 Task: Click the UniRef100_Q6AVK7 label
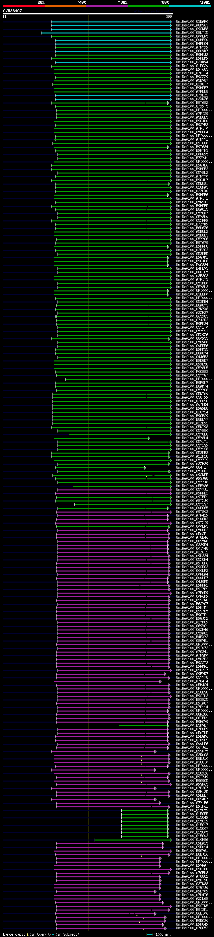tap(192, 51)
